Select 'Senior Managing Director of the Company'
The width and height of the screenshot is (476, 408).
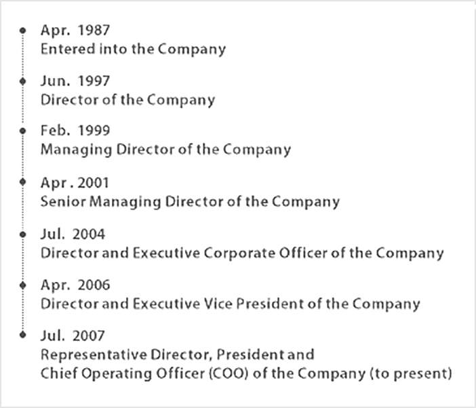tap(190, 202)
